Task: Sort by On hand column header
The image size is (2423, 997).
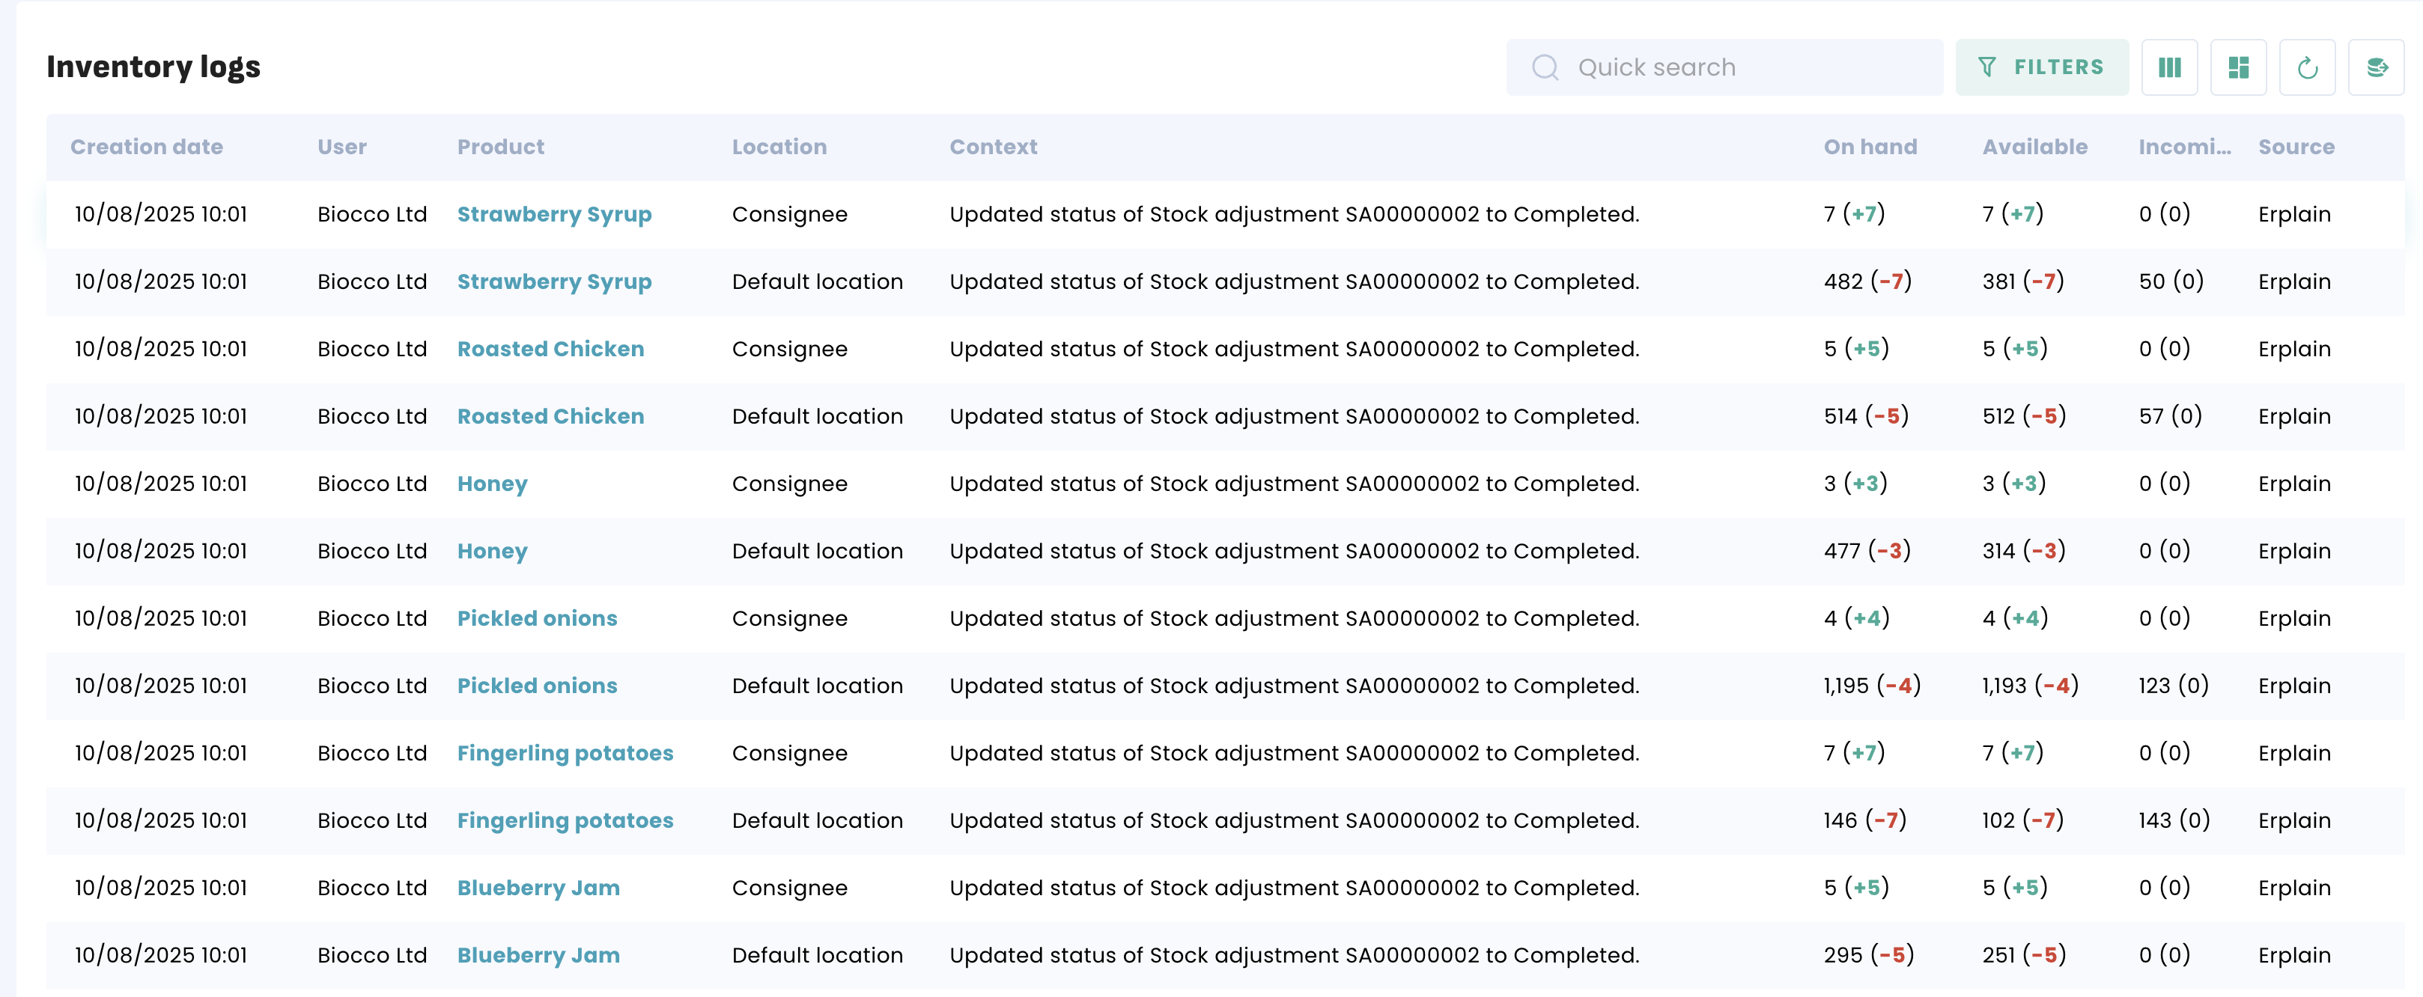Action: tap(1869, 147)
